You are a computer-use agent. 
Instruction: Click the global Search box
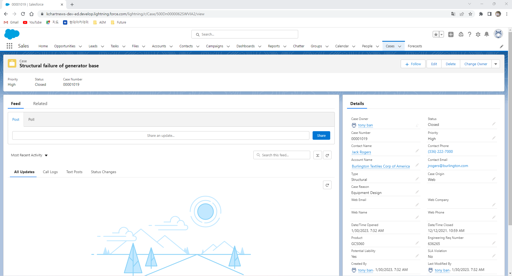(245, 34)
